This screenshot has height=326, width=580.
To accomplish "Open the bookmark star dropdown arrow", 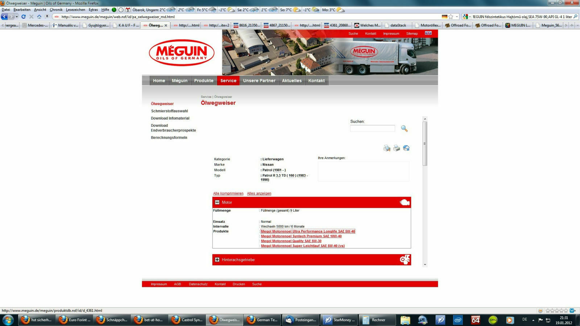I will click(457, 17).
